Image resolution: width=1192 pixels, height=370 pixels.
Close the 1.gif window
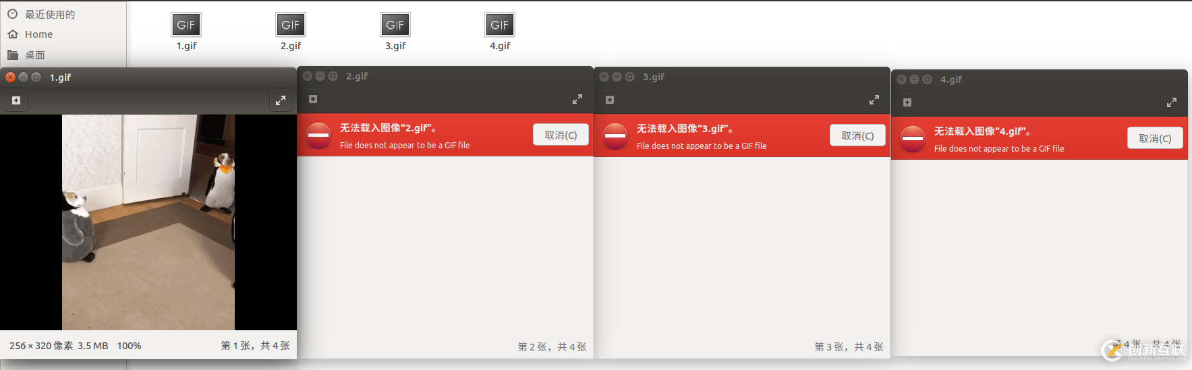[10, 78]
